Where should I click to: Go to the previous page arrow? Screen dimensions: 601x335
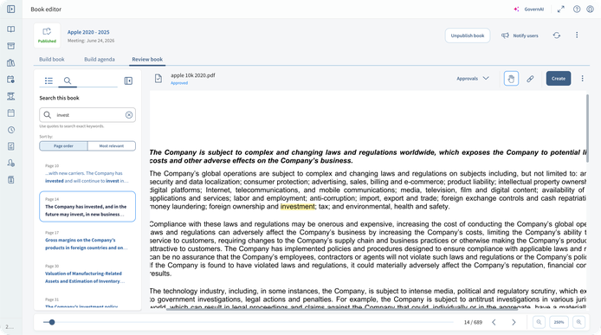(494, 322)
